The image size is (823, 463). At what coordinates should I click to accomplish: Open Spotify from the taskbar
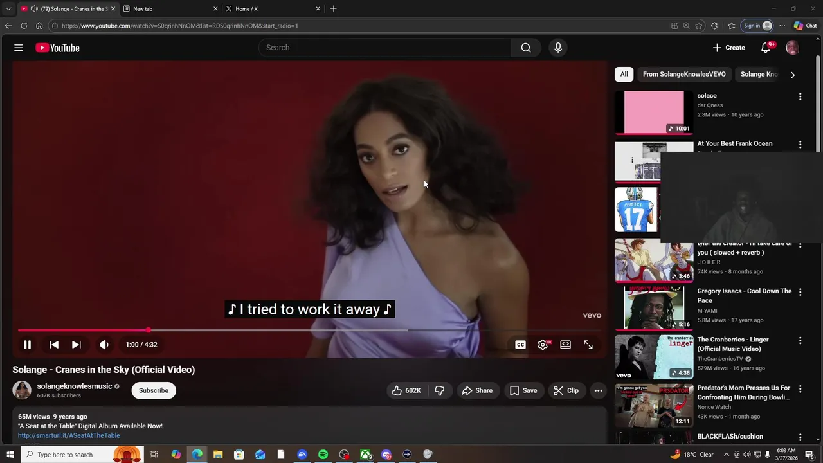(323, 455)
